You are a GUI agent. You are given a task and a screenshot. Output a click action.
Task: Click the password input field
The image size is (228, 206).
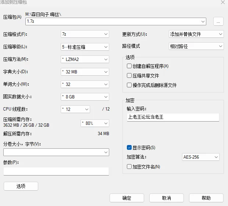point(172,117)
